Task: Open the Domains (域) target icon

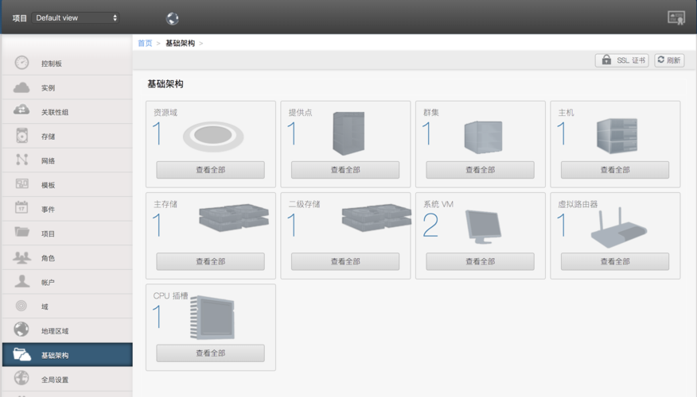Action: tap(21, 306)
